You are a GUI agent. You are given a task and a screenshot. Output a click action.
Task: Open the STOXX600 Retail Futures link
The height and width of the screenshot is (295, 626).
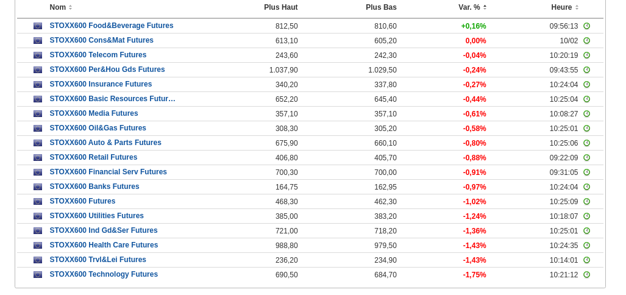coord(93,157)
